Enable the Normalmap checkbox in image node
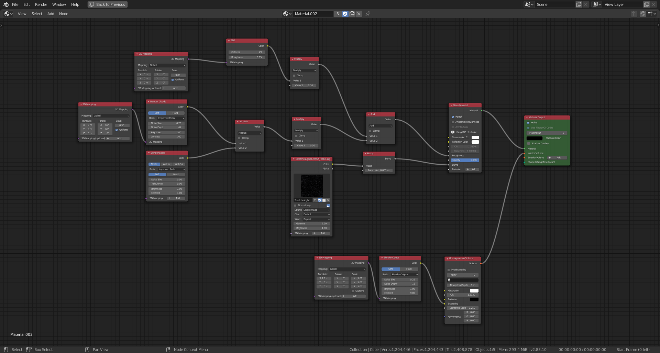Screen dimensions: 660x353 coord(295,206)
